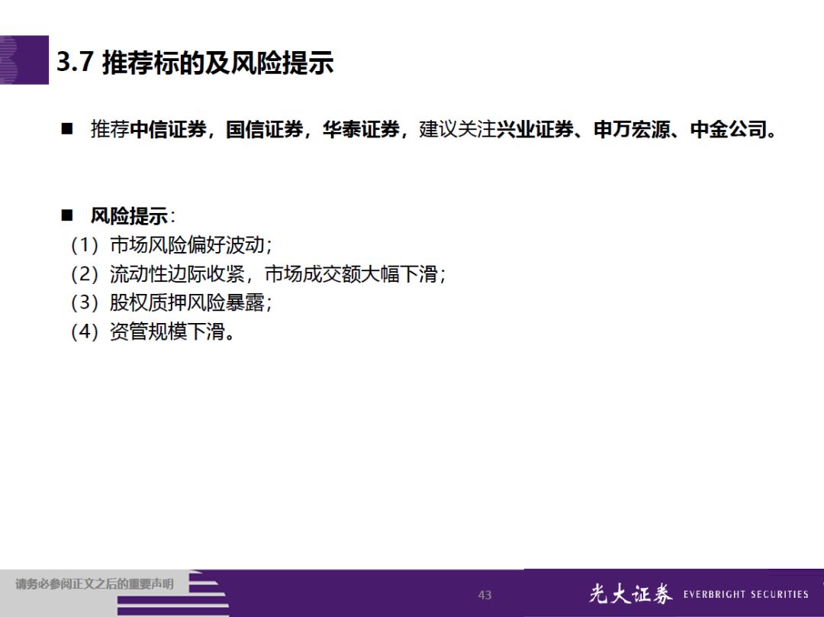Viewport: 824px width, 617px height.
Task: Select the line '流动性边际收紧，市场成交额大幅下滑'
Action: coord(274,274)
